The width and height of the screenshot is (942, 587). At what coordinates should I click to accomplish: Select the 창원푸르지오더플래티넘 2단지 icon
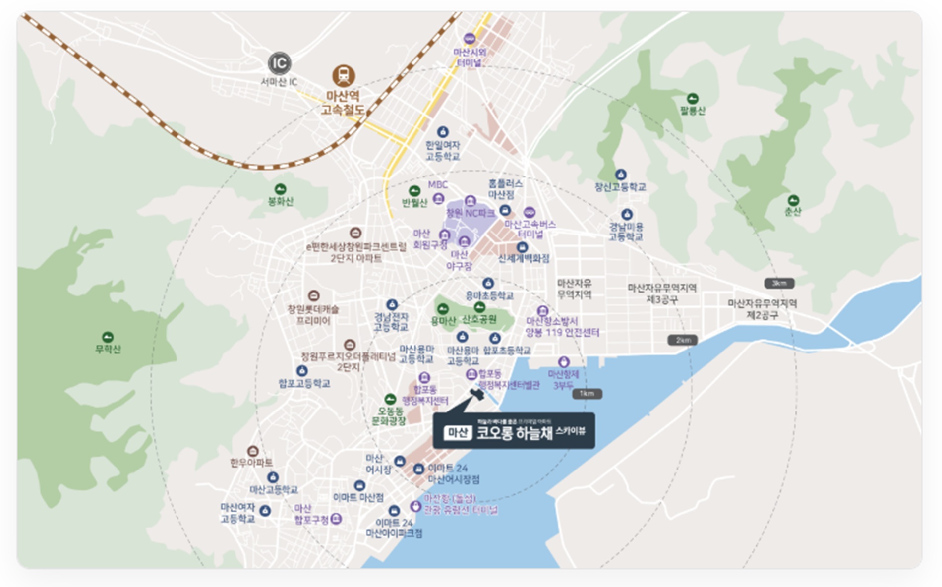pos(350,345)
